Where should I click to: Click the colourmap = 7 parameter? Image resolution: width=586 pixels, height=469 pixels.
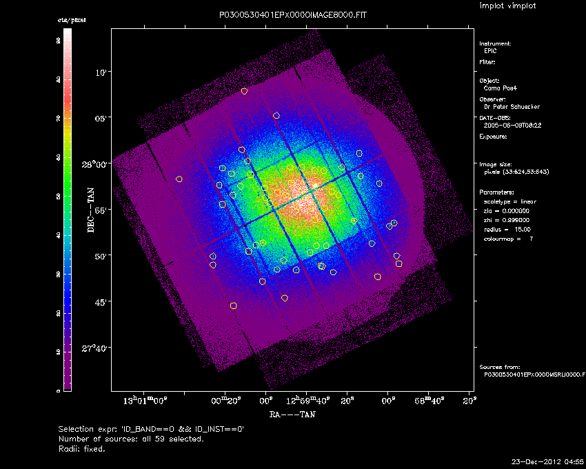pos(508,239)
